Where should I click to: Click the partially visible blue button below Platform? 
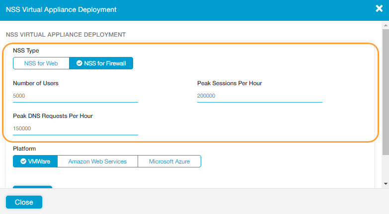(32, 187)
